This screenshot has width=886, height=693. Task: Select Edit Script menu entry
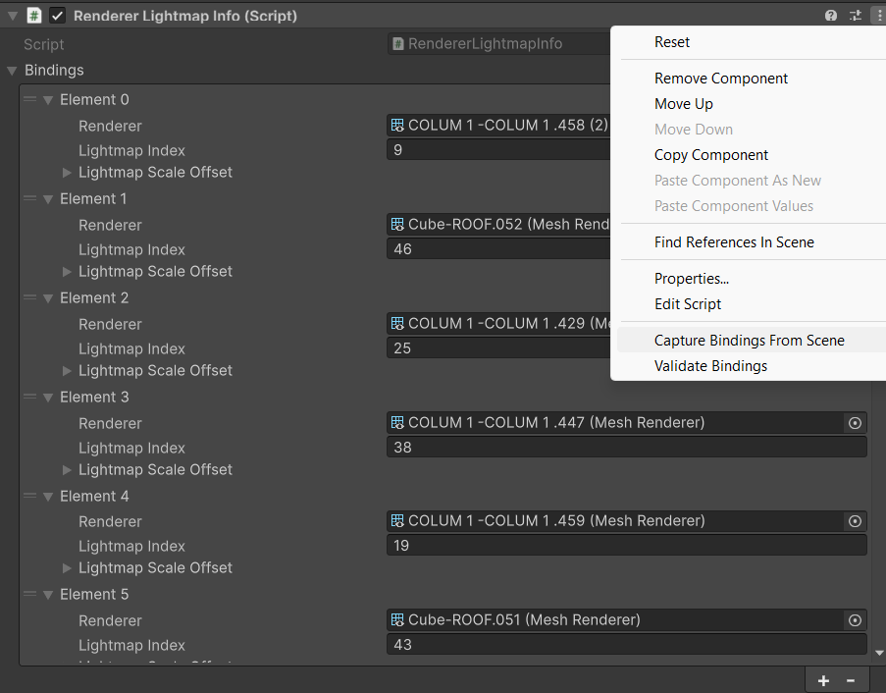pyautogui.click(x=752, y=304)
